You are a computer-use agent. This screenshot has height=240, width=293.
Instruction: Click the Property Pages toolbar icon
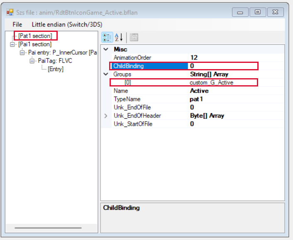134,37
